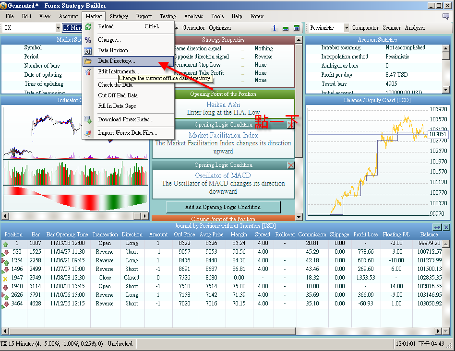Screen dimensions: 455x351
Task: Click the icon beside Edit Instruments
Action: [x=88, y=71]
